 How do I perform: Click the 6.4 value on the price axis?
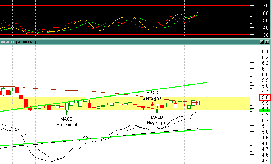coord(265,51)
